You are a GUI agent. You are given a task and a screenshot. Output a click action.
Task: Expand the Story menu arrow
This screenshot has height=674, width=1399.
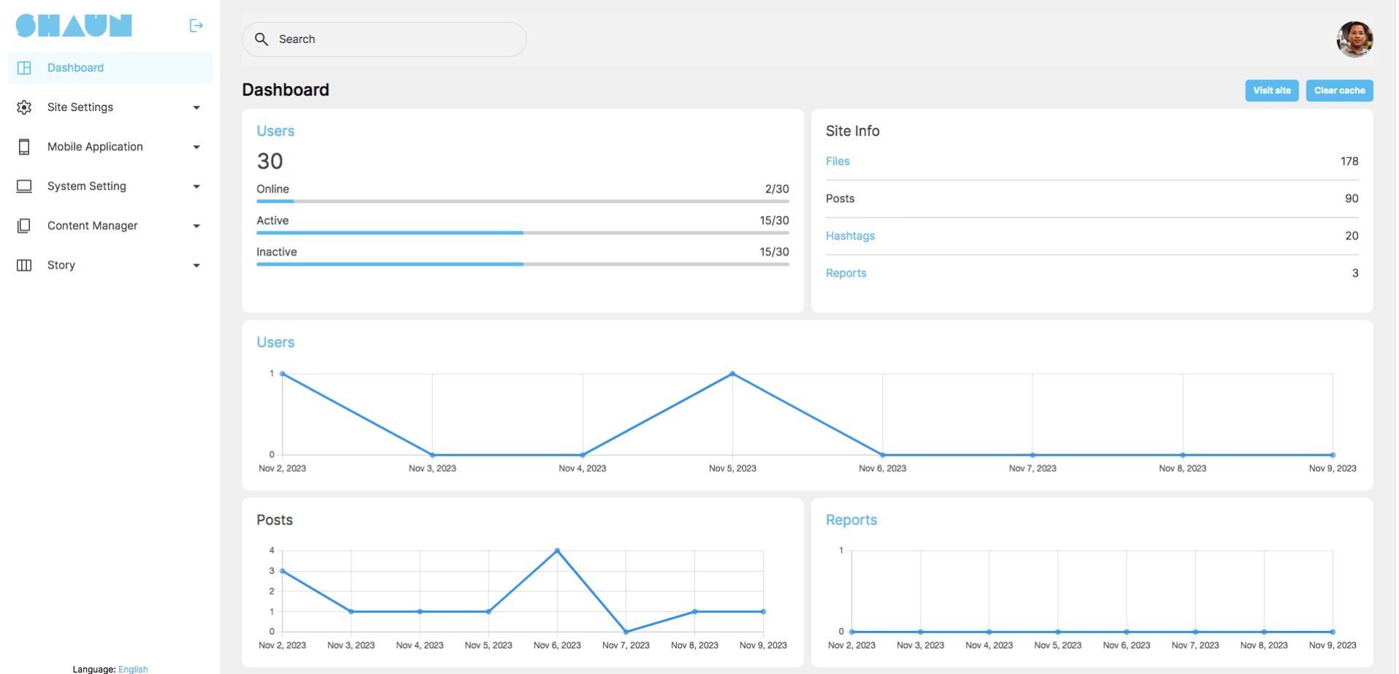click(x=196, y=265)
